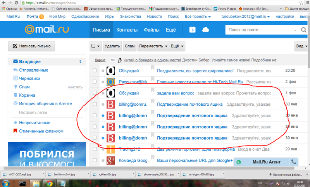The image size is (310, 187).
Task: Open Ещё tab in header
Action: [x=171, y=30]
